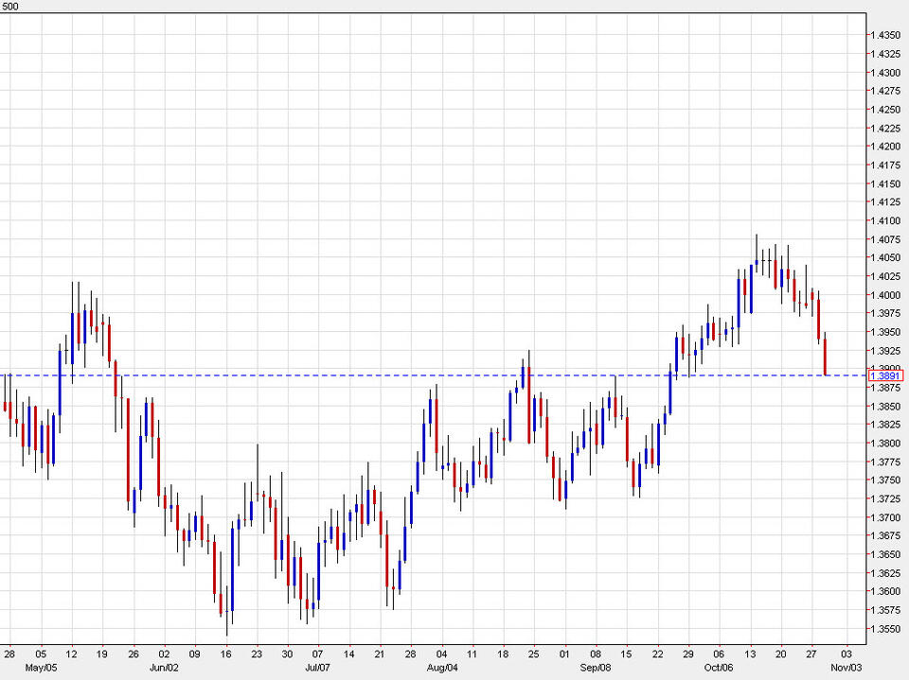Viewport: 909px width, 680px height.
Task: Click the Aug/04 date label
Action: pos(440,666)
